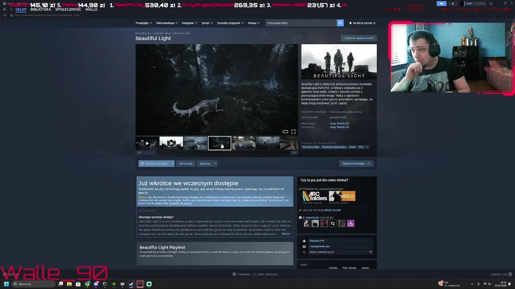Open 'Centrum społeczności' button
The image size is (515, 289).
(x=358, y=38)
